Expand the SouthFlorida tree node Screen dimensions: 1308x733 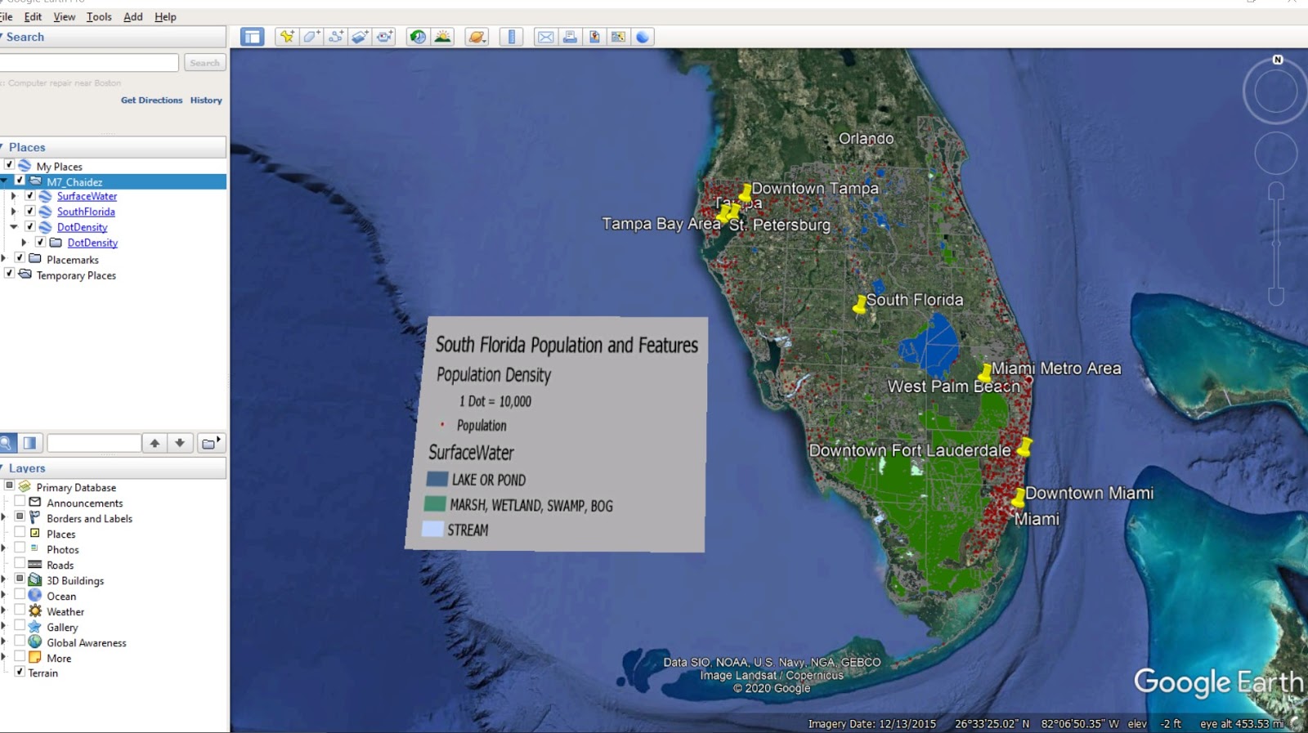click(13, 211)
